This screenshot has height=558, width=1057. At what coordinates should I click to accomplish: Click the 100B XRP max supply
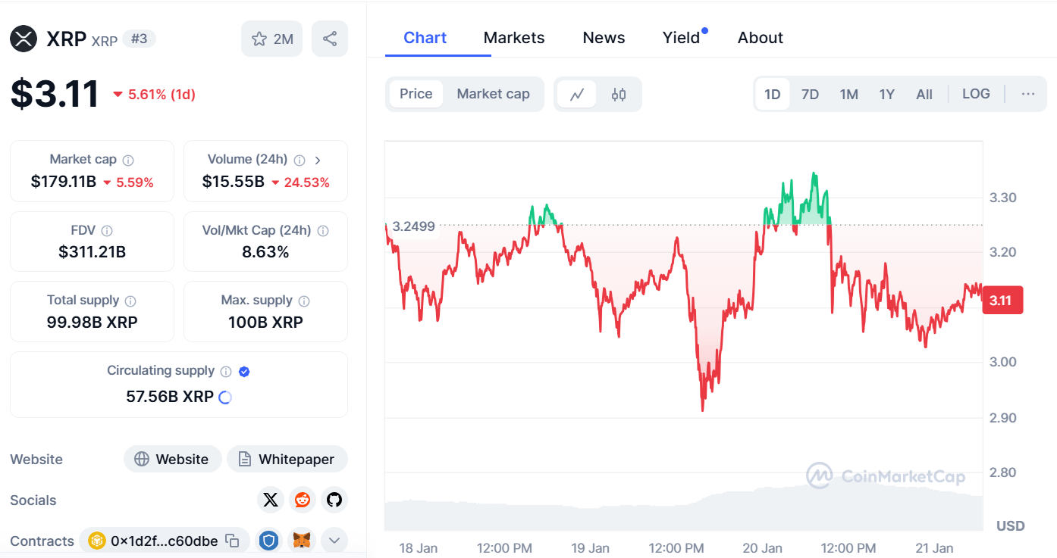pos(265,323)
